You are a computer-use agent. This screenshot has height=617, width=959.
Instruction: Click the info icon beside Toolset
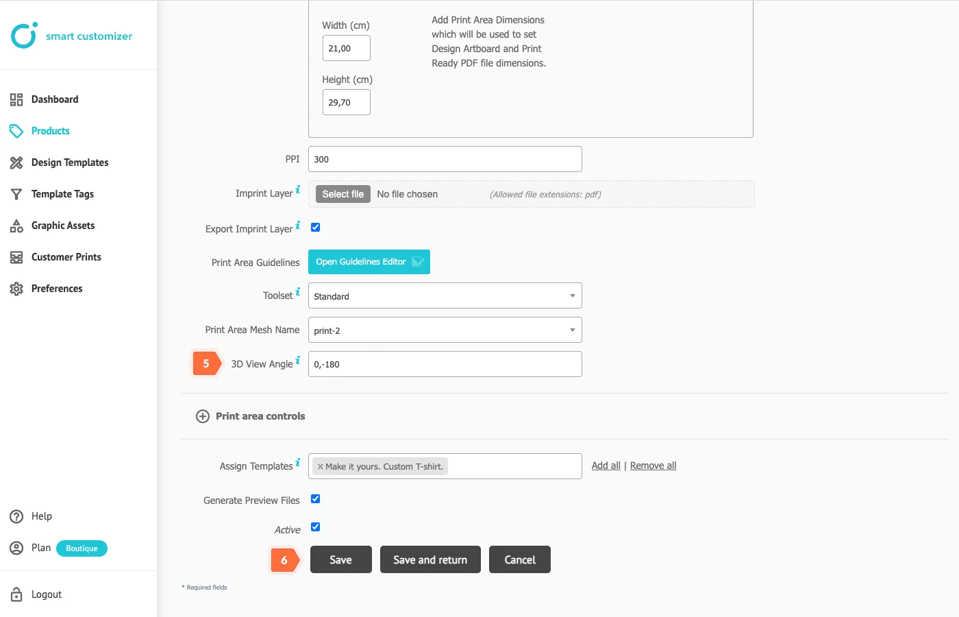pyautogui.click(x=298, y=291)
